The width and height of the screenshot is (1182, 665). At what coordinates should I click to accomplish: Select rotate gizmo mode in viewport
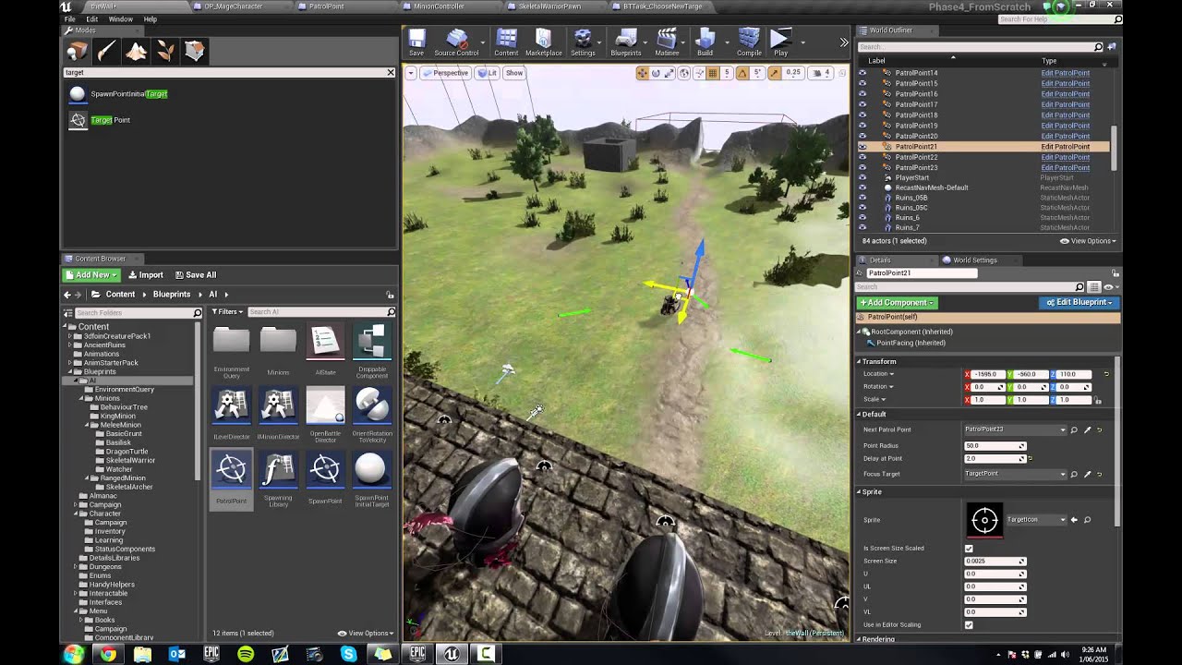pyautogui.click(x=656, y=73)
